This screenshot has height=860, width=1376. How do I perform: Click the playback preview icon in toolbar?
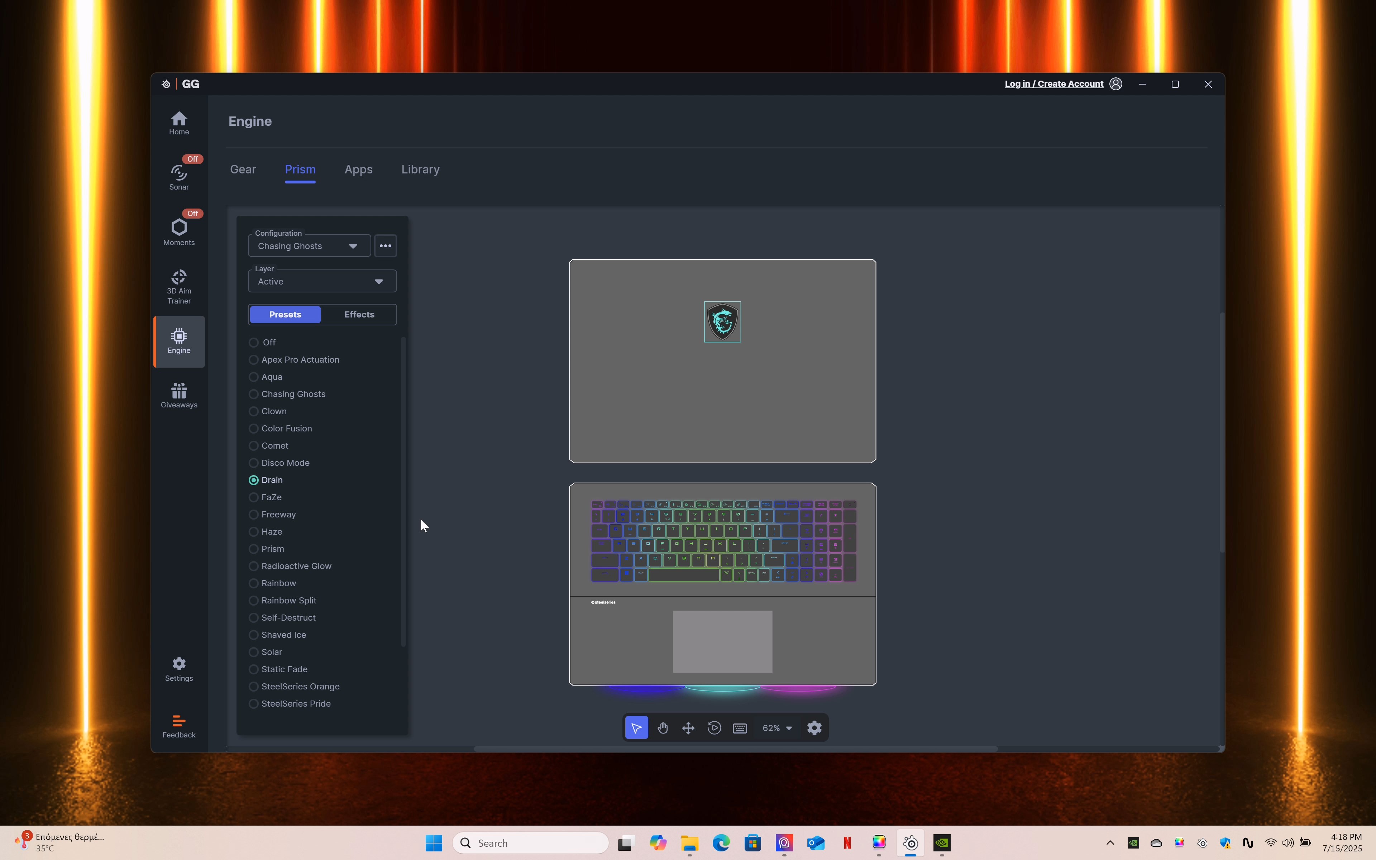[714, 728]
